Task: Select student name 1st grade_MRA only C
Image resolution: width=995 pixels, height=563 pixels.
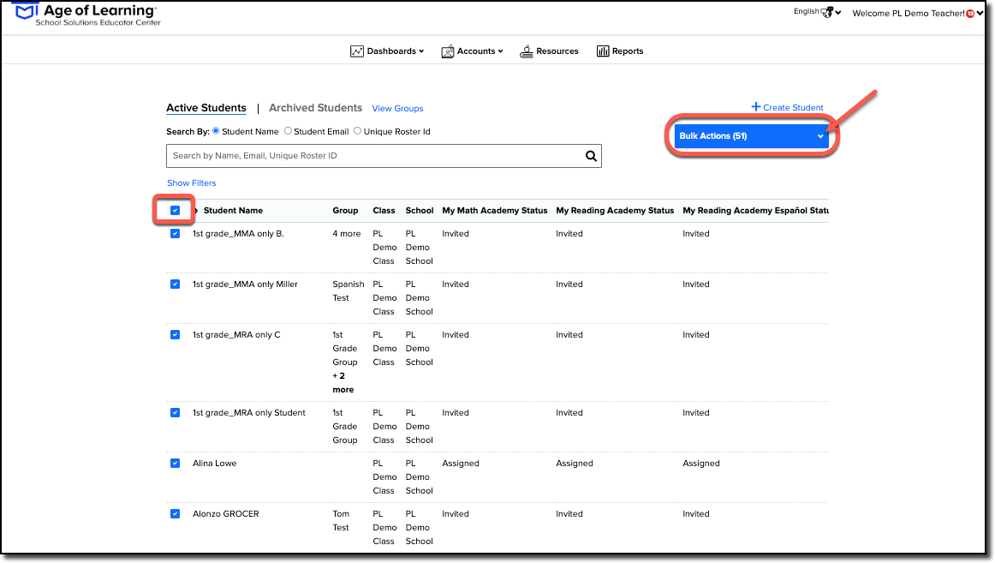Action: [236, 335]
